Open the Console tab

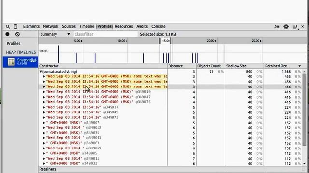(158, 26)
